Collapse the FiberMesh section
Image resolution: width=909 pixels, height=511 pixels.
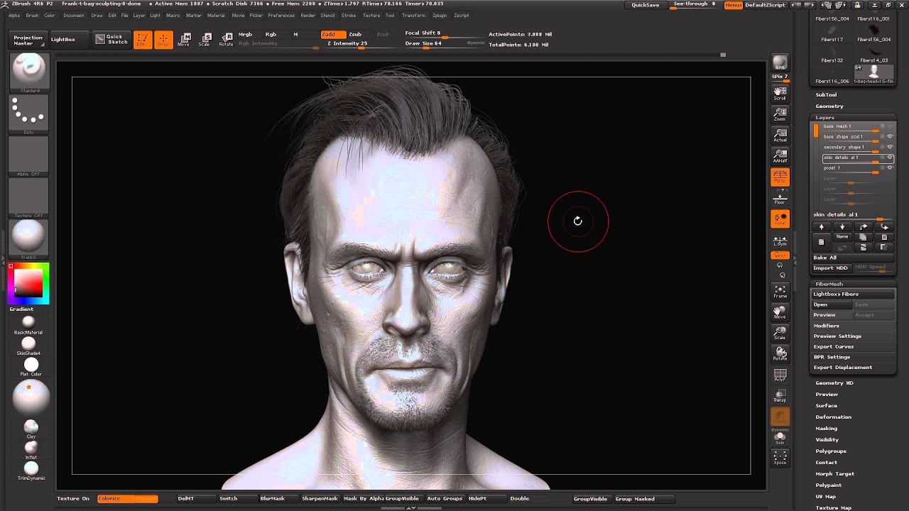tap(829, 284)
